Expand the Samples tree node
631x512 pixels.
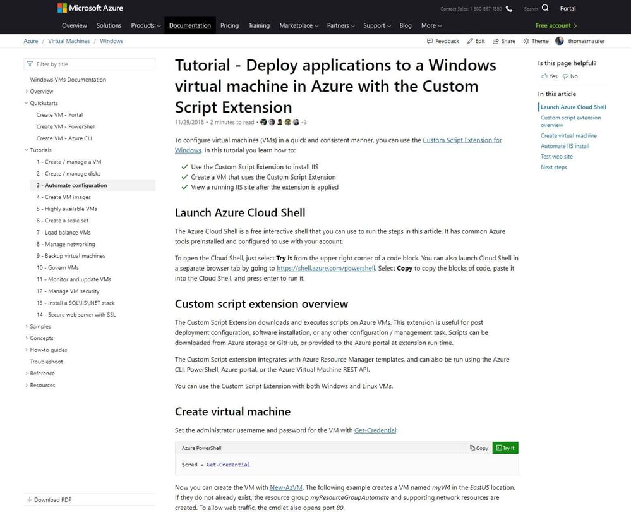coord(27,326)
